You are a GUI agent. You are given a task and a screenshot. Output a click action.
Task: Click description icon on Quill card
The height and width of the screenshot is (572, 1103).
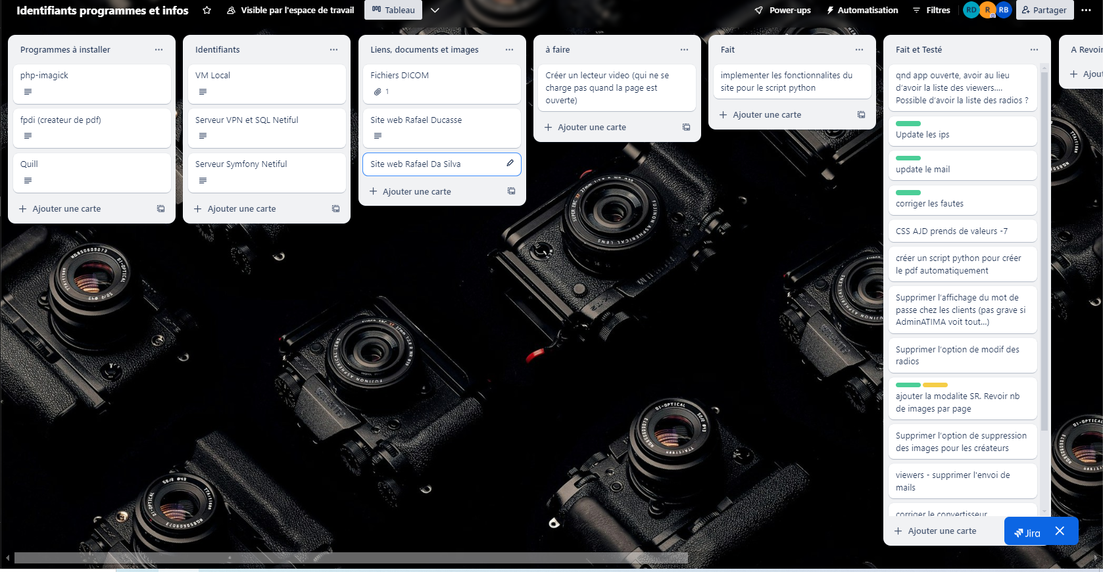coord(28,181)
